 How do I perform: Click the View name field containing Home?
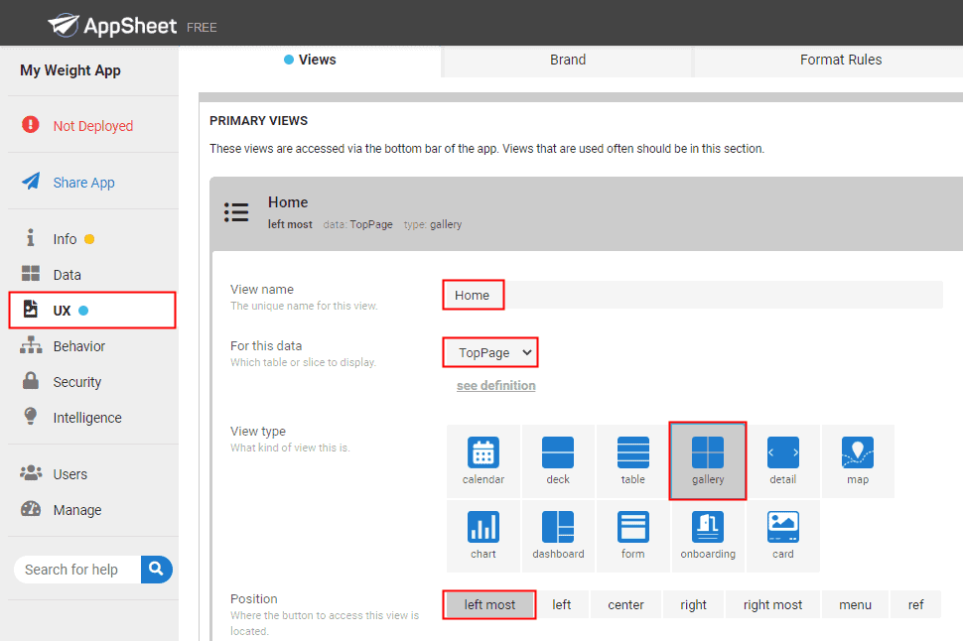692,295
